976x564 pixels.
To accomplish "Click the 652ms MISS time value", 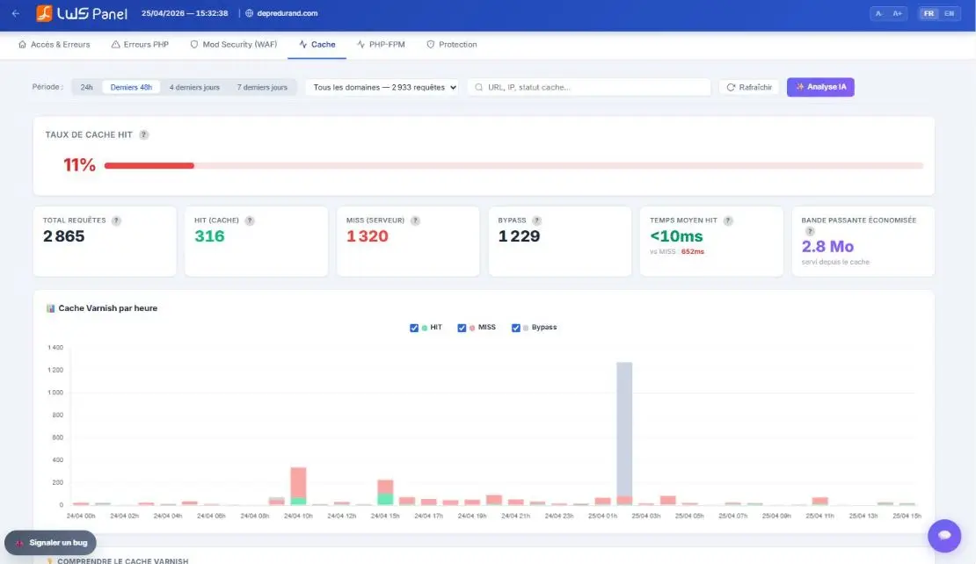I will [x=692, y=252].
